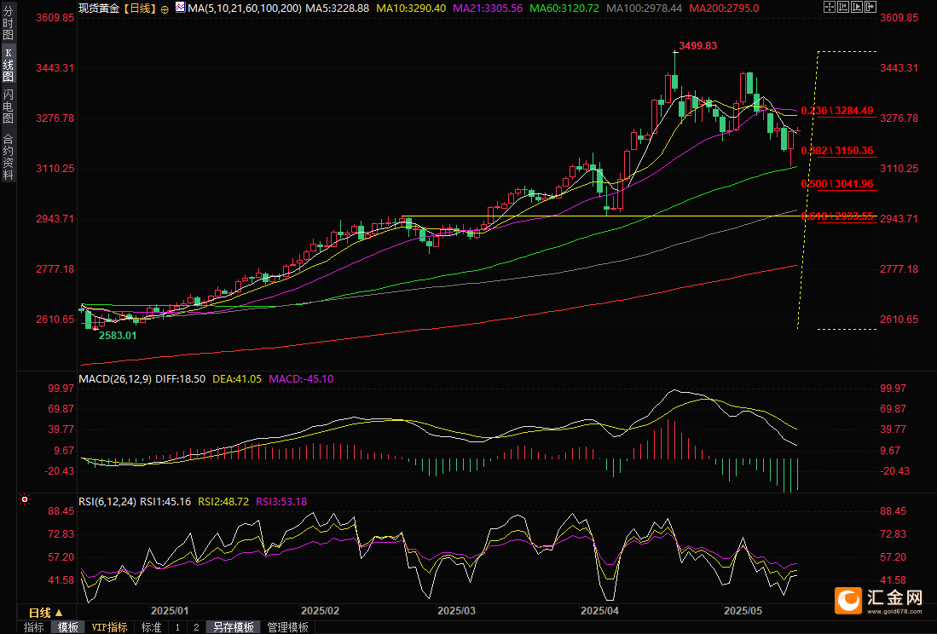Screen dimensions: 937x634
Task: Open the VIP指标 tab
Action: pos(109,627)
